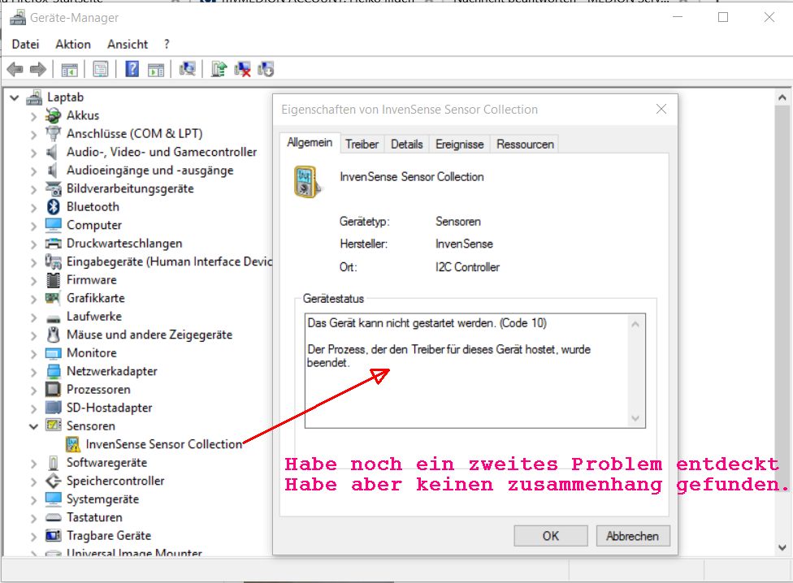Click the uninstall device red X icon
The image size is (793, 583).
tap(242, 70)
